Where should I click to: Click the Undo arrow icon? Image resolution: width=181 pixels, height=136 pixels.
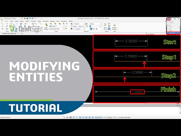[35, 18]
